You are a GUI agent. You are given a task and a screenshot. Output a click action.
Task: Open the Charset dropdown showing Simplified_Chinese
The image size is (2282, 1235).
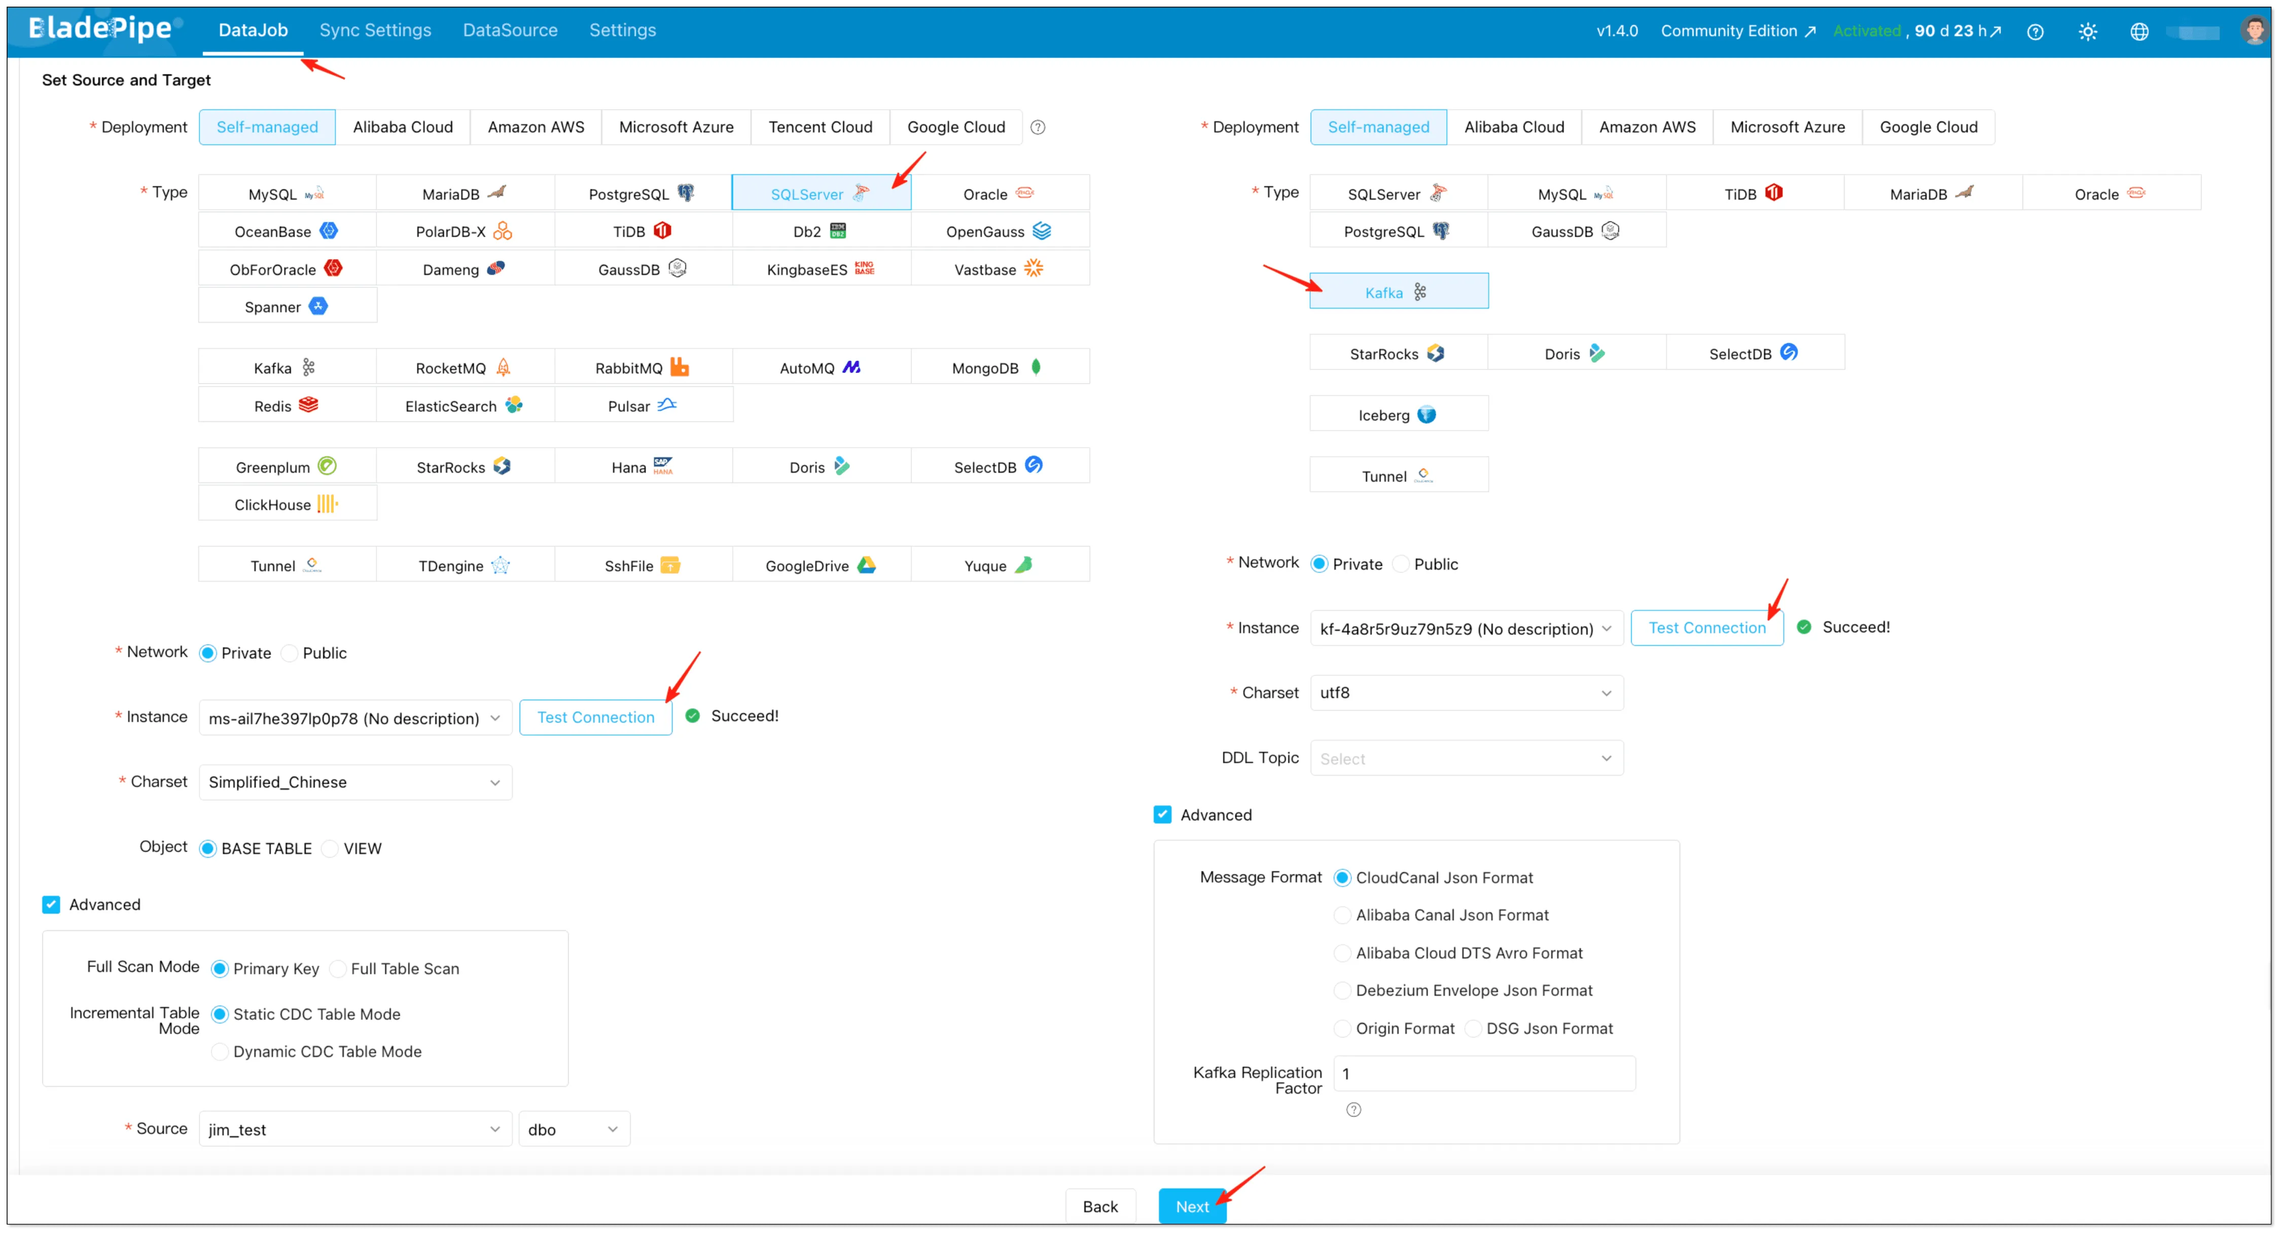354,782
